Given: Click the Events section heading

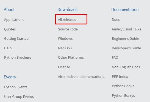Looking at the screenshot, I should tap(10, 77).
